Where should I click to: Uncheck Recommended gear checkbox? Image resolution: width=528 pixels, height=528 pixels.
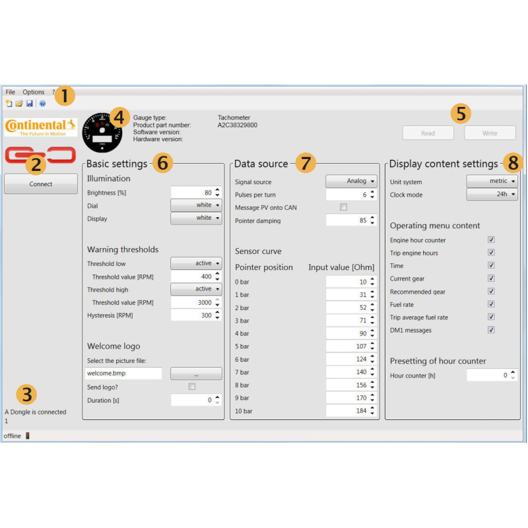[x=491, y=291]
